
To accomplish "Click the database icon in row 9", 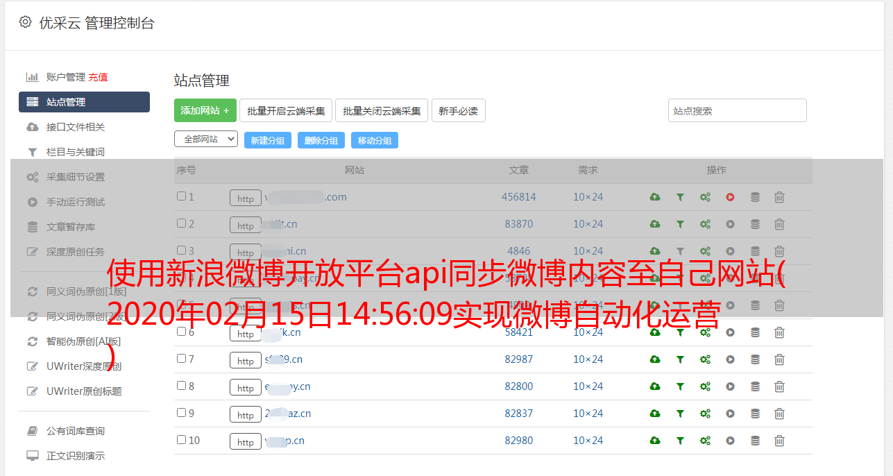I will [755, 414].
